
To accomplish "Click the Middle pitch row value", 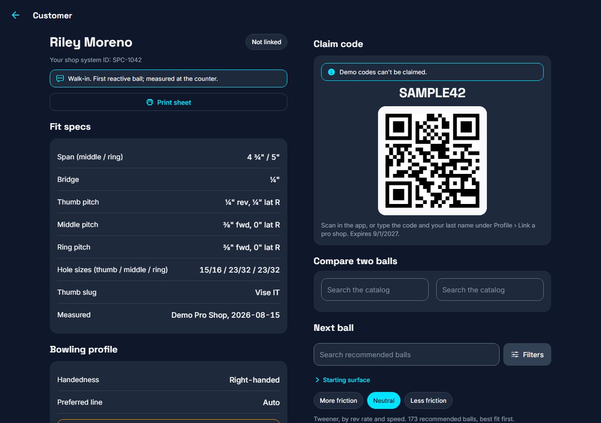I will tap(252, 225).
